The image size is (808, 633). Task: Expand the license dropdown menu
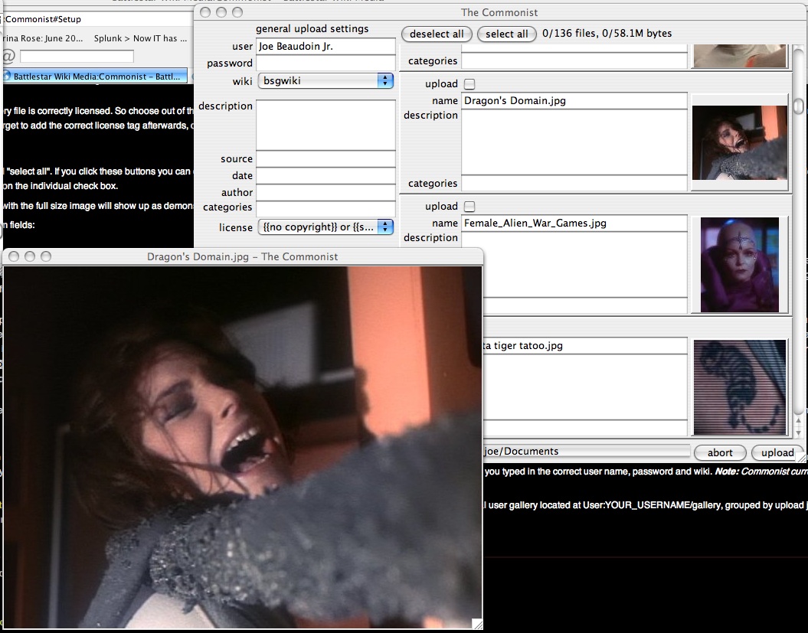325,227
